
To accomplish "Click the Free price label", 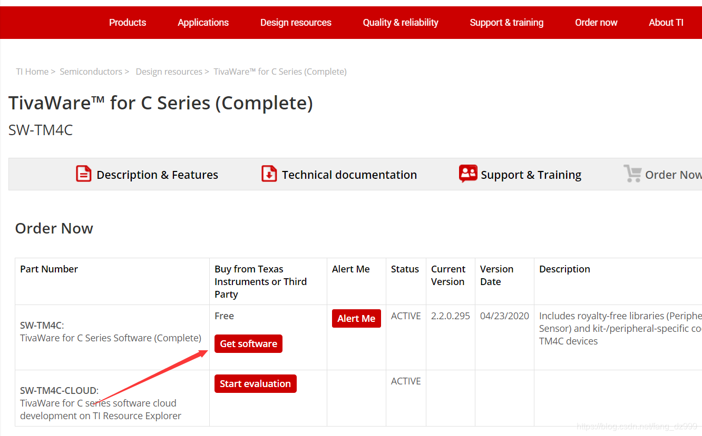I will coord(224,316).
